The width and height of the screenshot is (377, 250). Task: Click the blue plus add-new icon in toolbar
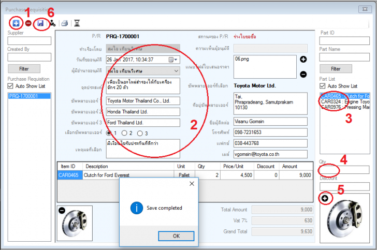coord(16,23)
